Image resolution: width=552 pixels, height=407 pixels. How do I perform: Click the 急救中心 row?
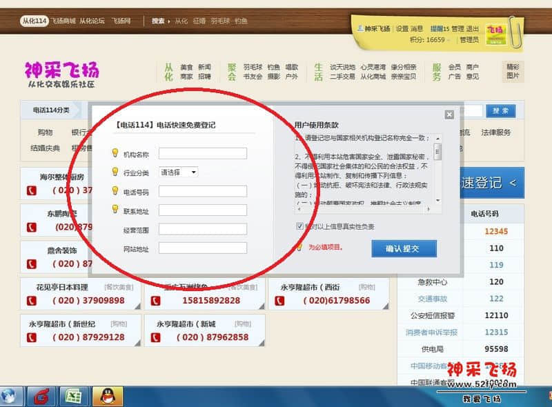point(461,282)
